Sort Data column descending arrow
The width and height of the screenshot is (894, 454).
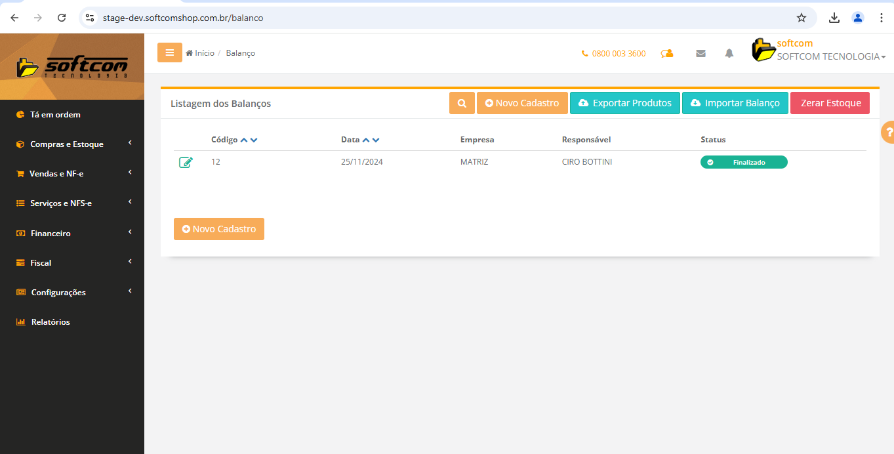tap(376, 140)
